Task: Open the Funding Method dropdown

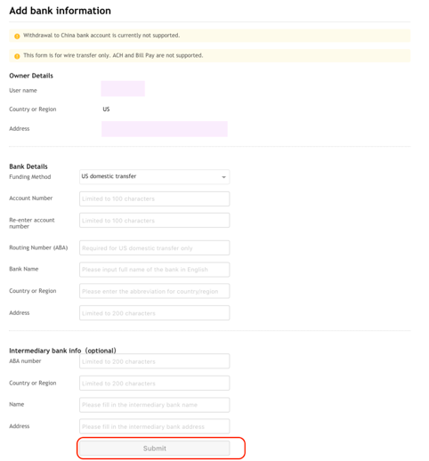Action: click(154, 176)
